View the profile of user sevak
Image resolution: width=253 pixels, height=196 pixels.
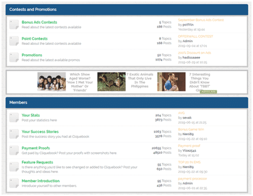pos(187,118)
